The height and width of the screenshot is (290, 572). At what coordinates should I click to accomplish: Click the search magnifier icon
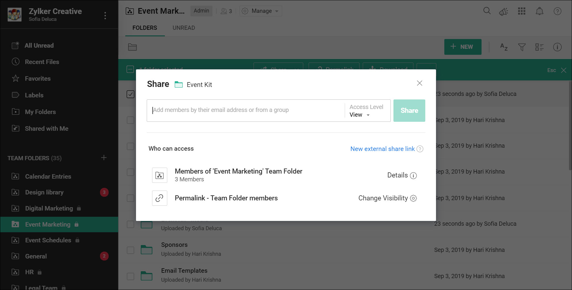[487, 11]
